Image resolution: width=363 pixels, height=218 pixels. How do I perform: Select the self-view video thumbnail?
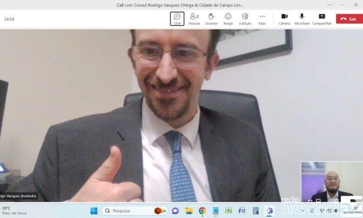[331, 182]
